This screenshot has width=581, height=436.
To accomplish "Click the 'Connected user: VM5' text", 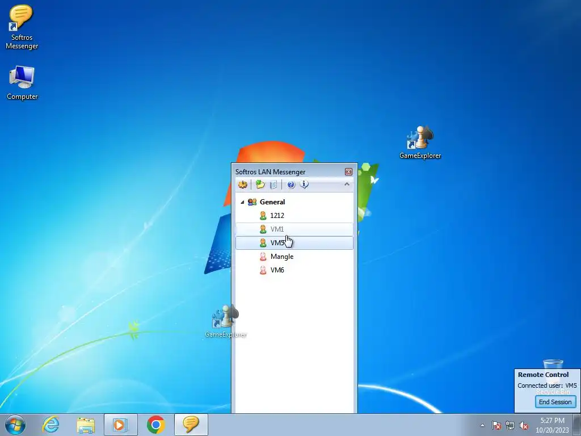I will click(x=547, y=385).
